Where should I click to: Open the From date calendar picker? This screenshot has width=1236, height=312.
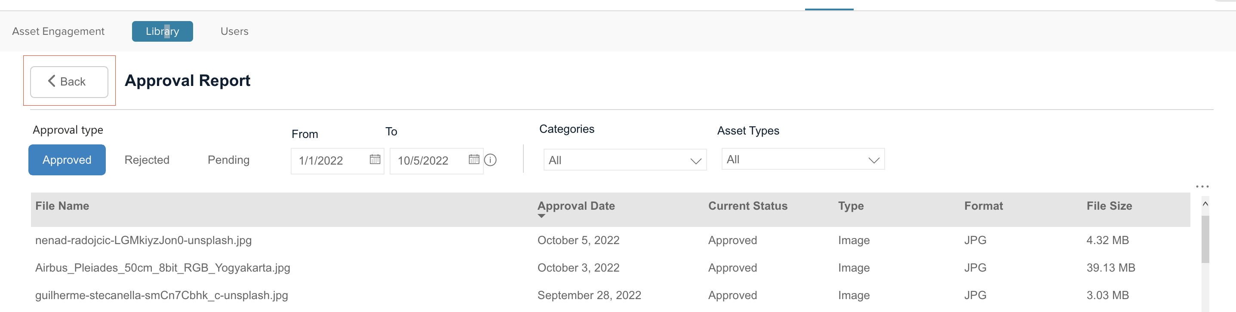[377, 161]
